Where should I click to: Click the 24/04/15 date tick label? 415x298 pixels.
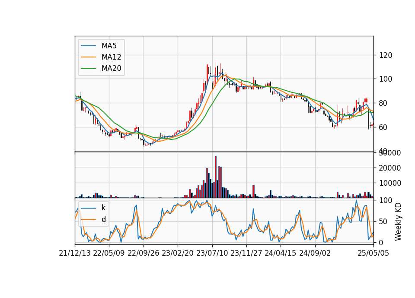coord(281,254)
